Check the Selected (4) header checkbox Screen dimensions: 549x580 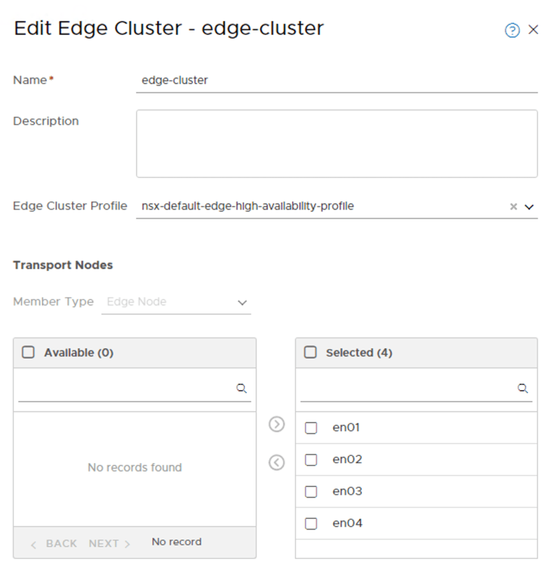click(310, 352)
